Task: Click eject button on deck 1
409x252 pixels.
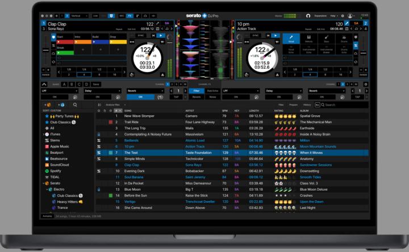Action: click(x=162, y=75)
